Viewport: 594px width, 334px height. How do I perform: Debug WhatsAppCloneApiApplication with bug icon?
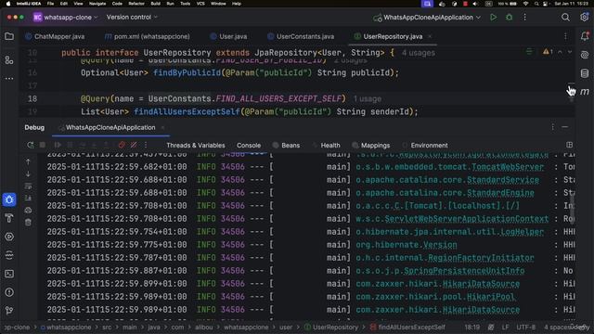[510, 18]
